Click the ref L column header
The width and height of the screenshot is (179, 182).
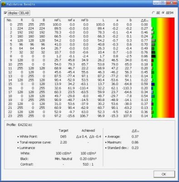coord(58,20)
